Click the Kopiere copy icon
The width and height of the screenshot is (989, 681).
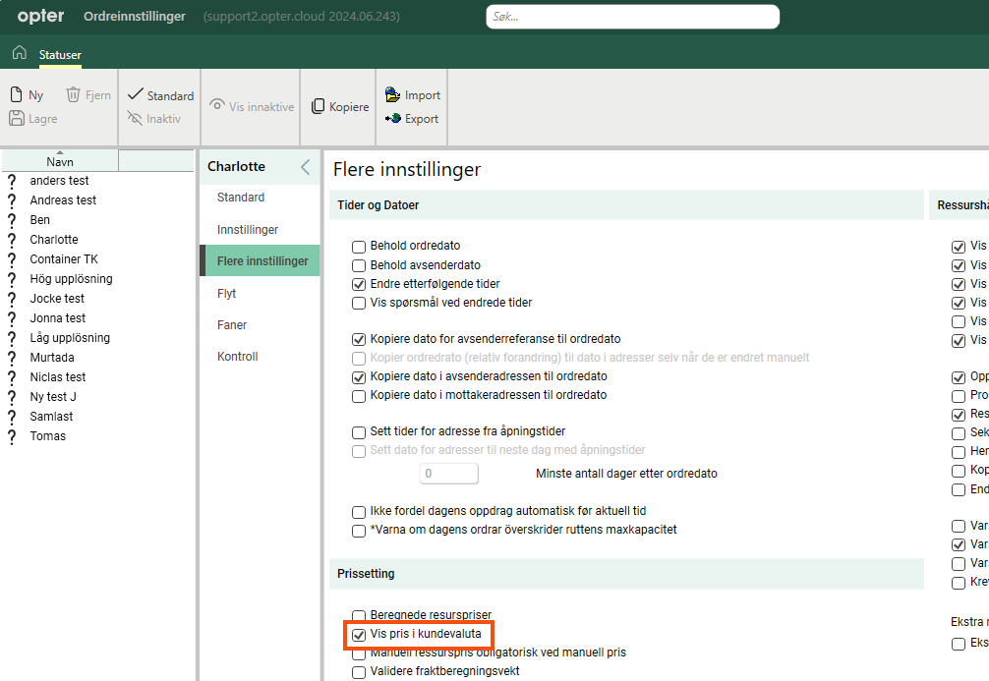319,107
